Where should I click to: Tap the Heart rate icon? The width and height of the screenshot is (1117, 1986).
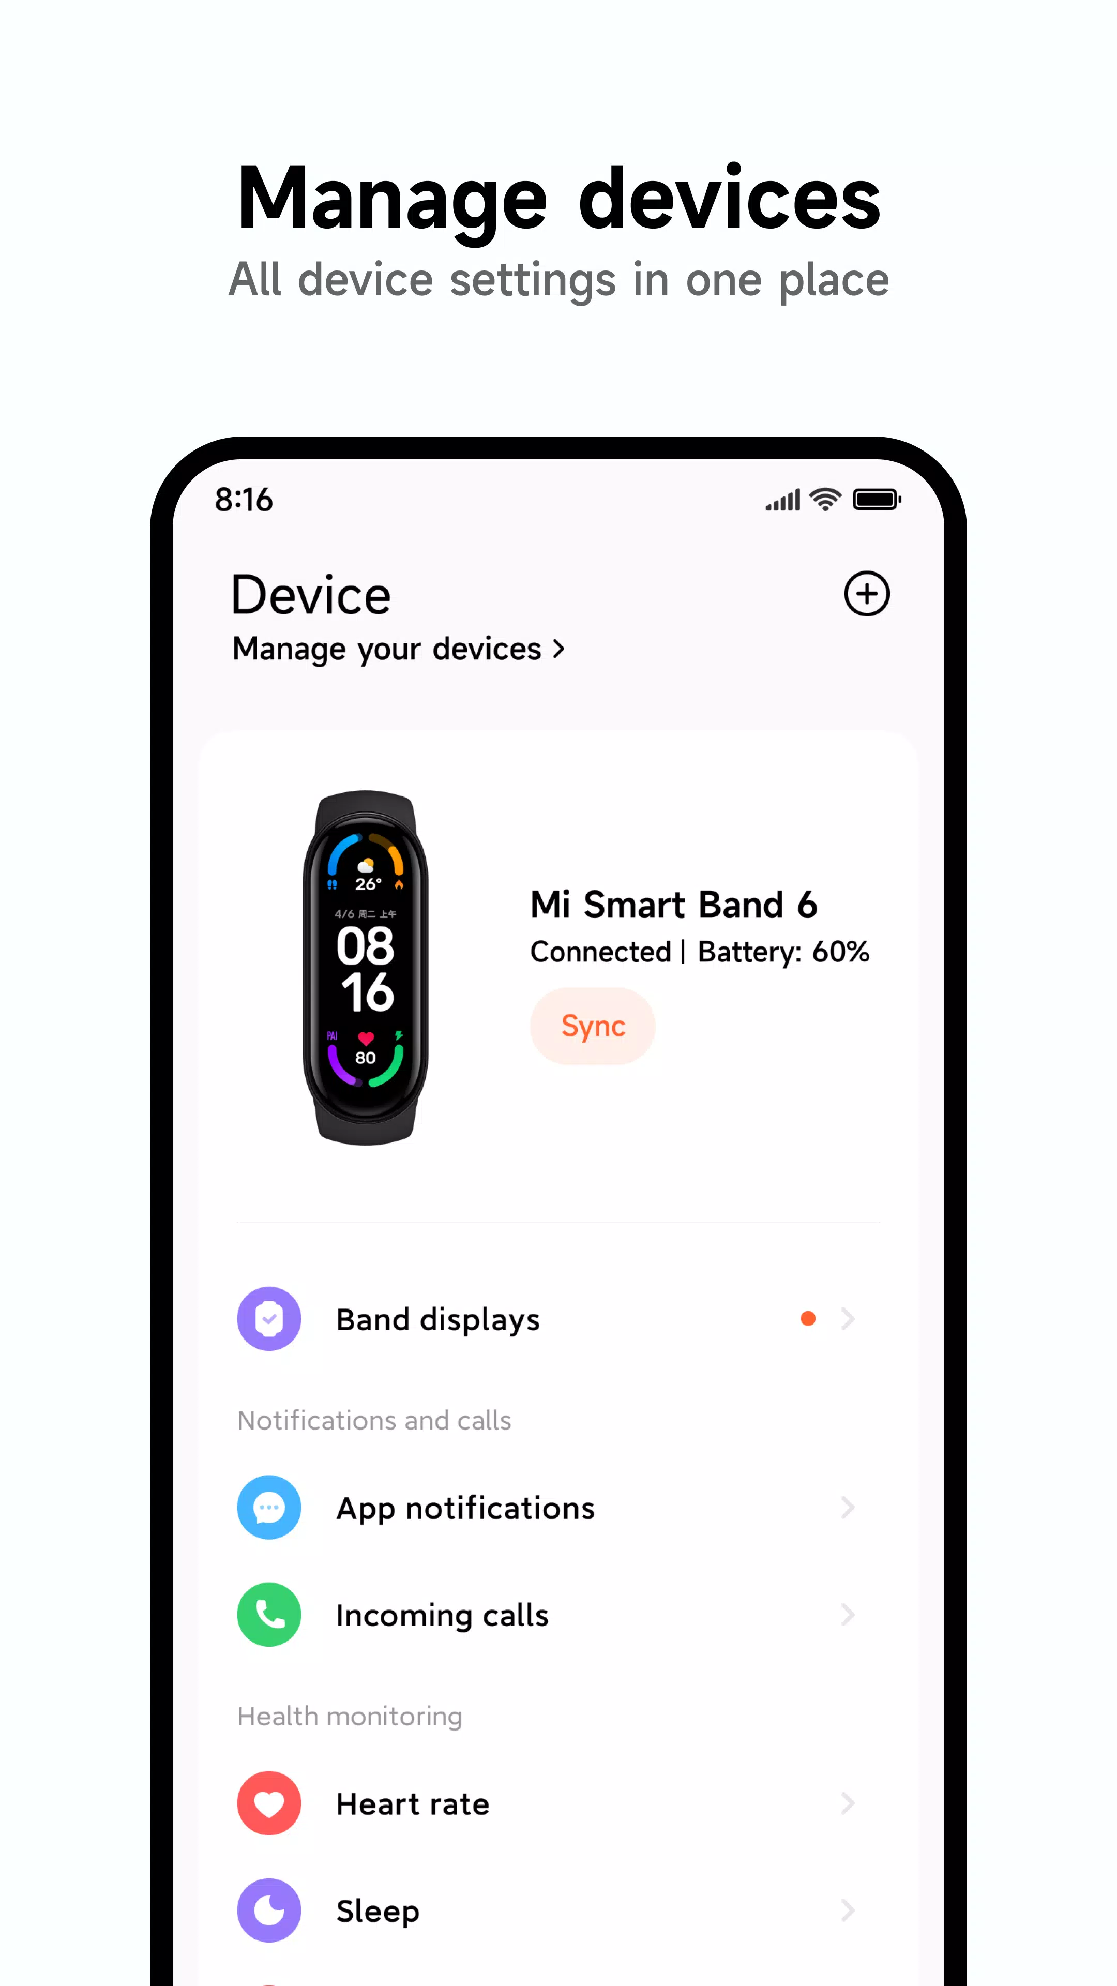(269, 1804)
